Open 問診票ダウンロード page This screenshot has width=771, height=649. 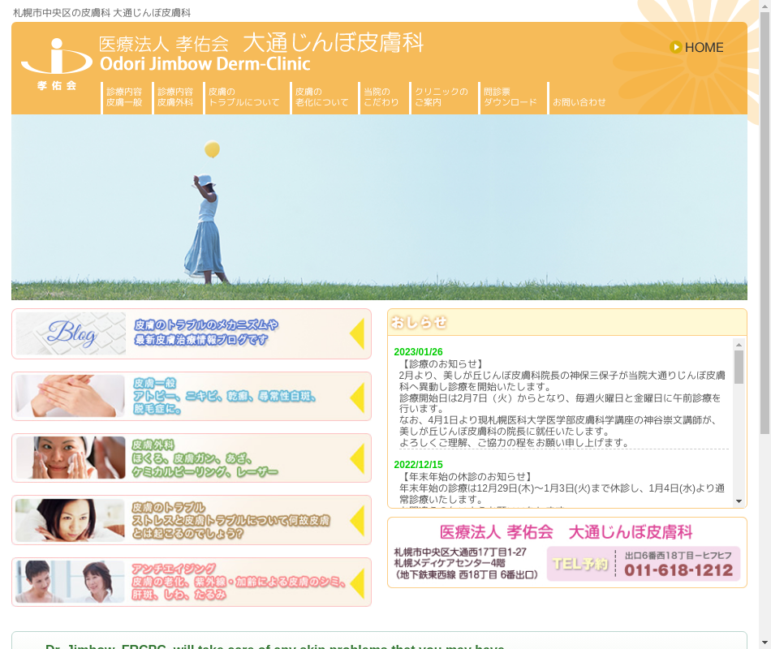(510, 97)
